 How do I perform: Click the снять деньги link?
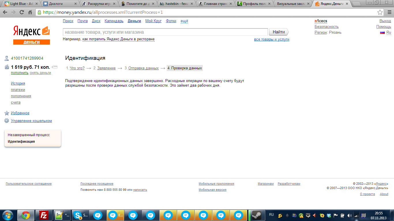pyautogui.click(x=40, y=73)
